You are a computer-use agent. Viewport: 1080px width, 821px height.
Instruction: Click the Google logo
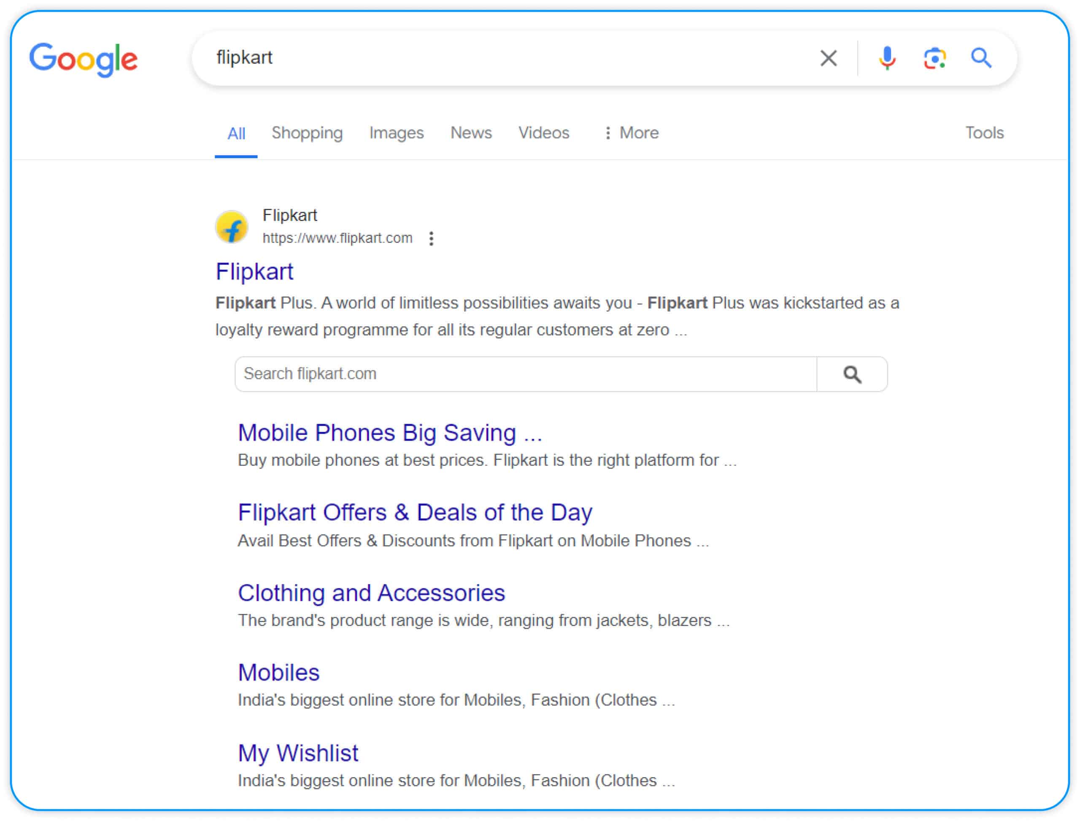(x=84, y=60)
